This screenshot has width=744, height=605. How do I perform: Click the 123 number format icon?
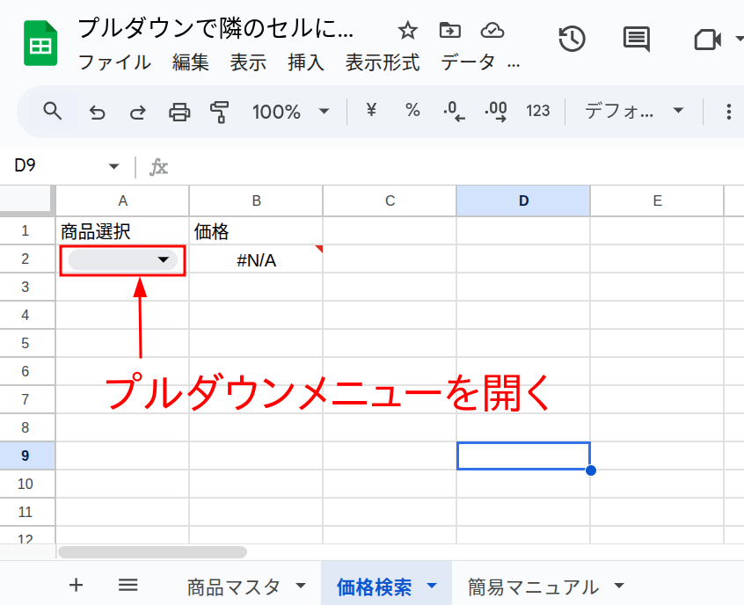click(538, 112)
